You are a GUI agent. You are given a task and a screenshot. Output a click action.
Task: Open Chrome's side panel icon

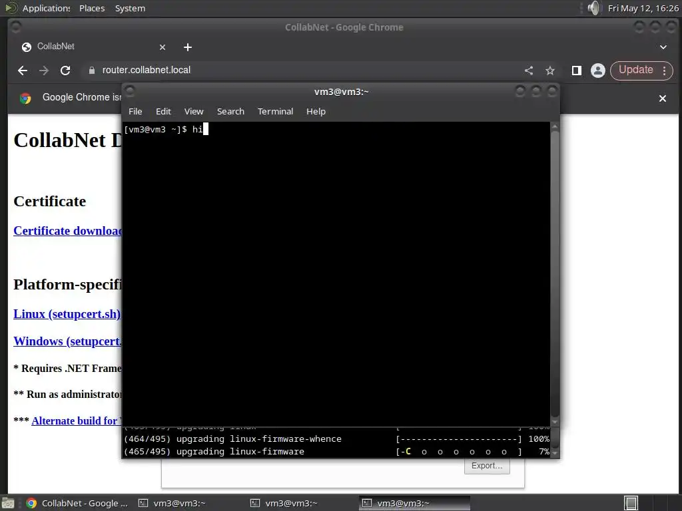pyautogui.click(x=577, y=71)
